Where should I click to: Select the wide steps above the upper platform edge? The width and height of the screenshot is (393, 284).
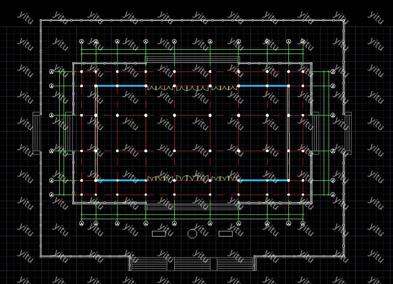point(192,60)
